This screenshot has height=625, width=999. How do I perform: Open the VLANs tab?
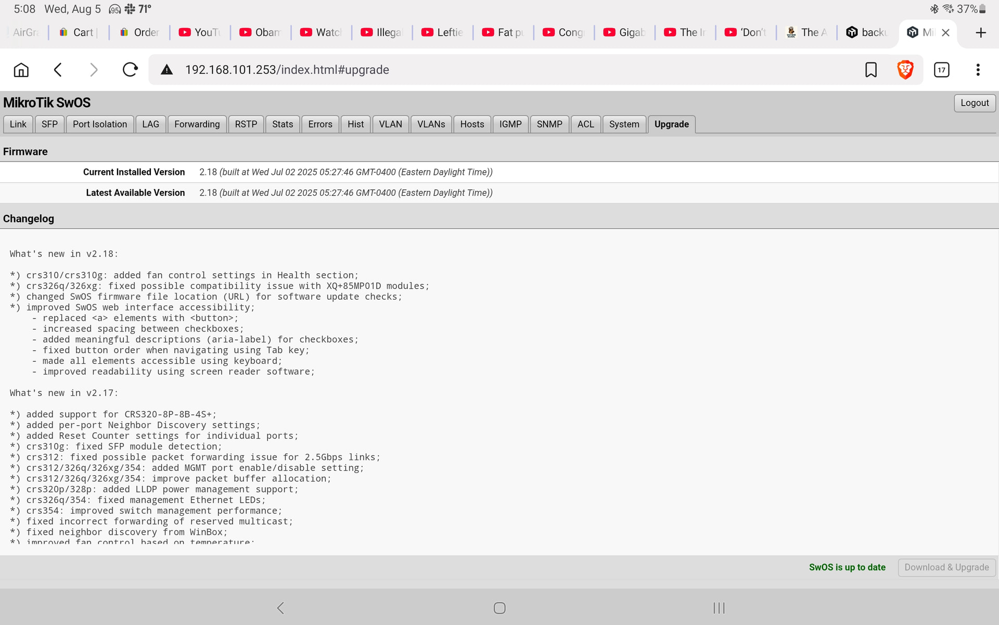[431, 124]
